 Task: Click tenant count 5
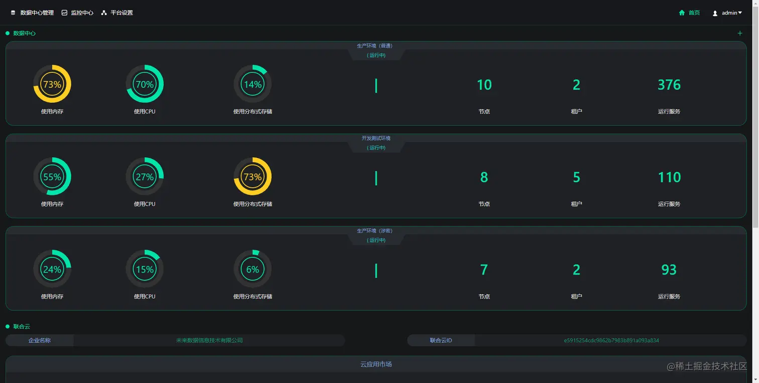576,177
